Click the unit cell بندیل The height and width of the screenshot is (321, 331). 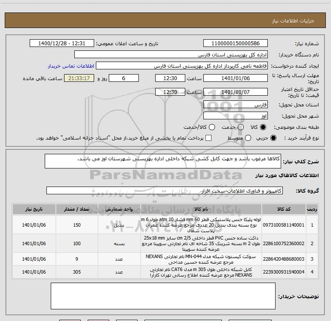119,225
